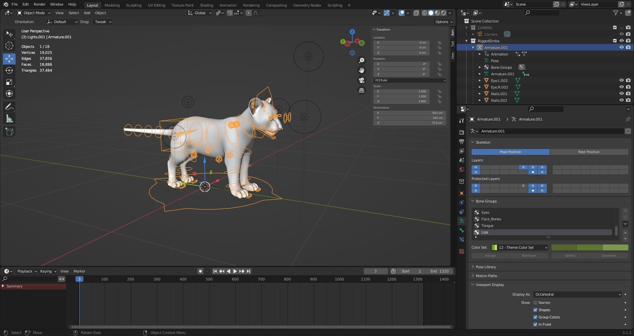Open the Output properties tab icon
The height and width of the screenshot is (336, 634).
click(462, 141)
